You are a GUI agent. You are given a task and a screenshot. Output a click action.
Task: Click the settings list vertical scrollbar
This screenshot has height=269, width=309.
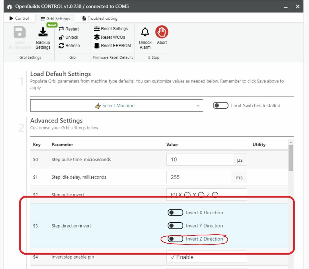point(291,158)
